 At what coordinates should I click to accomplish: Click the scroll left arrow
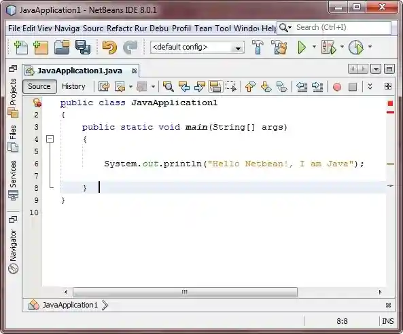(x=66, y=292)
